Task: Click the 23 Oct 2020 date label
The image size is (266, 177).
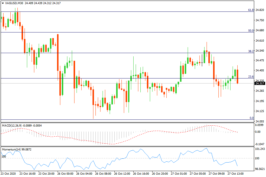Action: (x=9, y=174)
